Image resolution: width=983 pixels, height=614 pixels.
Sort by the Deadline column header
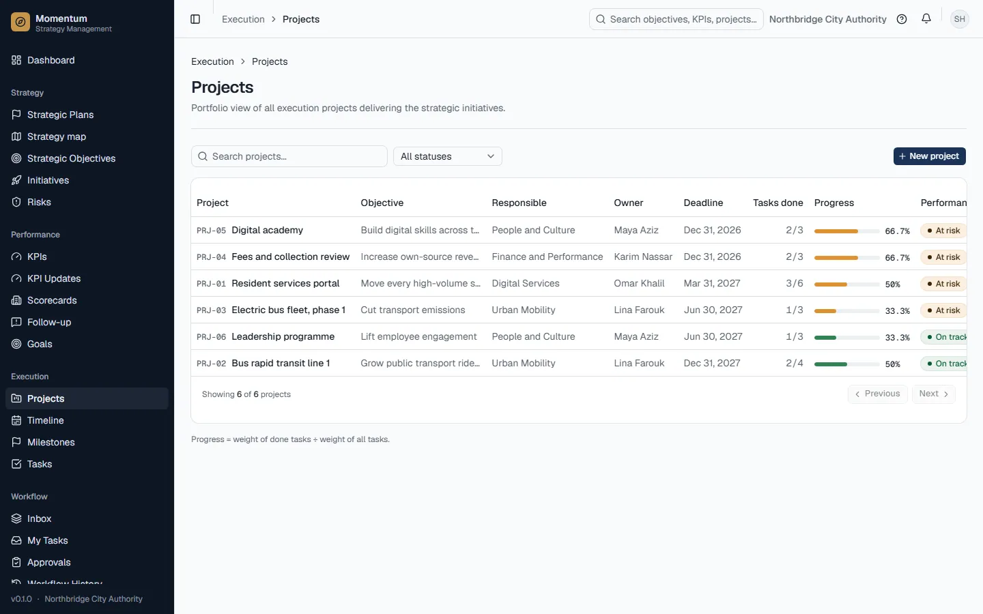click(x=703, y=203)
